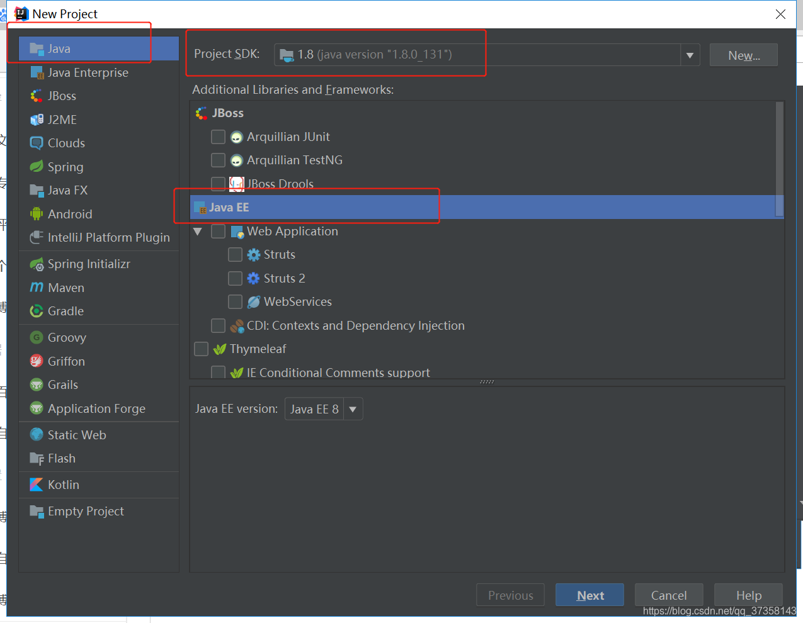Click New... SDK button
Viewport: 803px width, 623px height.
(743, 55)
